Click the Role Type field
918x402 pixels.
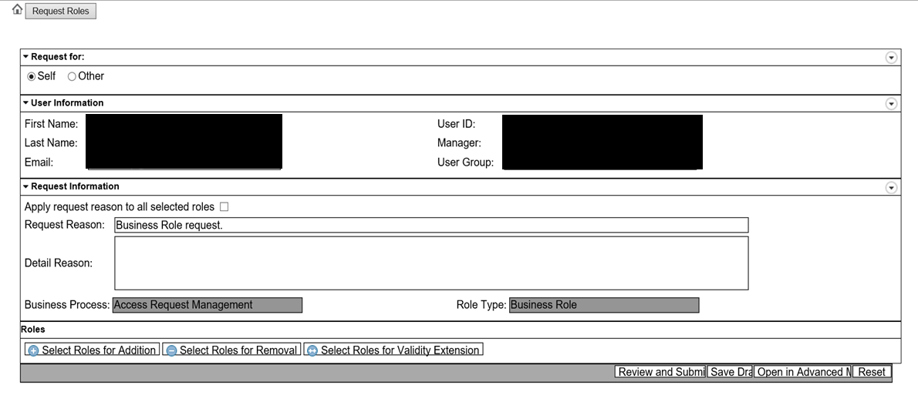click(x=603, y=305)
